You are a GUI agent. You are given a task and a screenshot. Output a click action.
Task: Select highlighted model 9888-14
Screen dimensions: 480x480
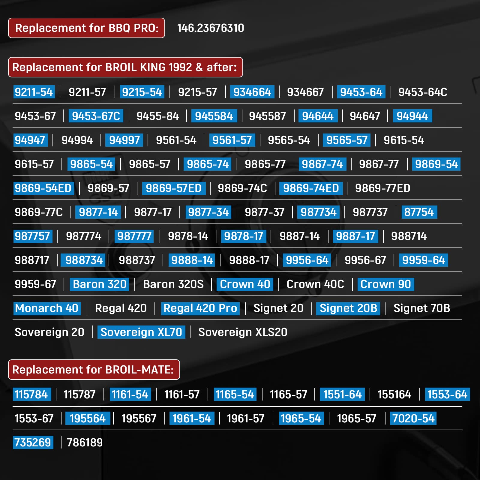192,260
